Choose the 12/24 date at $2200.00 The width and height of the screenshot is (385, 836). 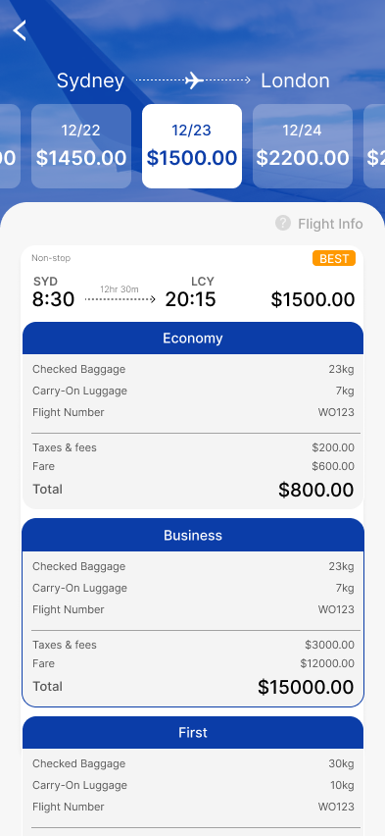(303, 146)
